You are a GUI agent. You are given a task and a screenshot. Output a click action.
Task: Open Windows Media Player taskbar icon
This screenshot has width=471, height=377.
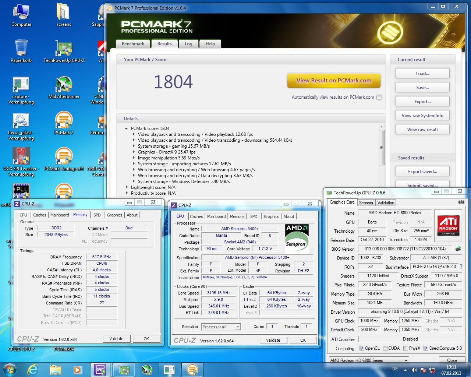(x=77, y=369)
